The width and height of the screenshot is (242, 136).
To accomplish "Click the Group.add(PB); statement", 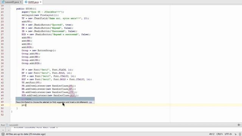I will pos(31,54).
